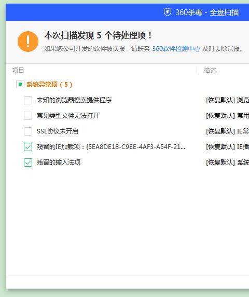The height and width of the screenshot is (297, 249).
Task: Click [恢复默认] description for 残留的IE加载项
Action: click(x=227, y=147)
